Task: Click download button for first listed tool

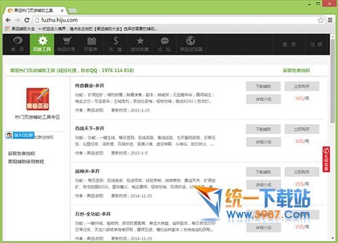Action: (263, 86)
